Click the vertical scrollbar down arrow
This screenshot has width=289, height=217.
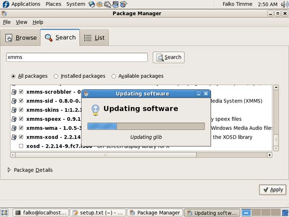(276, 148)
